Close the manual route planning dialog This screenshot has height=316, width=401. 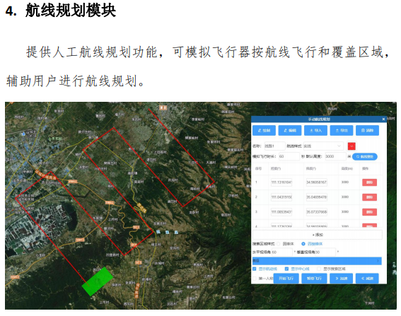(383, 119)
